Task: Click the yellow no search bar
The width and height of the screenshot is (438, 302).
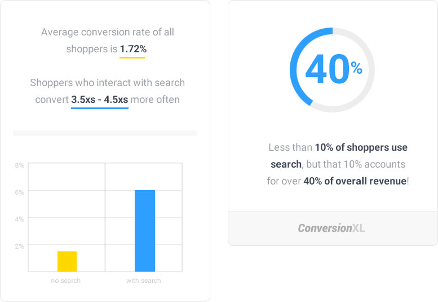Action: point(67,262)
